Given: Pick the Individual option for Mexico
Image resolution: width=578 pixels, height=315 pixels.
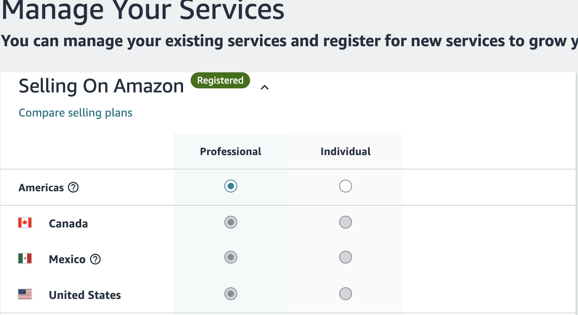Looking at the screenshot, I should (x=345, y=257).
